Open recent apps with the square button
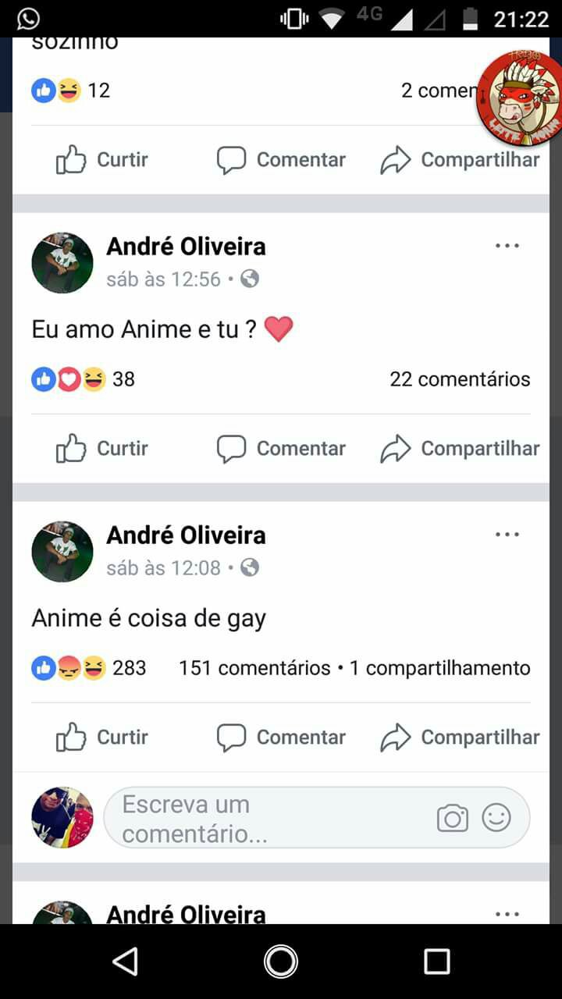Screen dimensions: 562x999 pyautogui.click(x=437, y=962)
